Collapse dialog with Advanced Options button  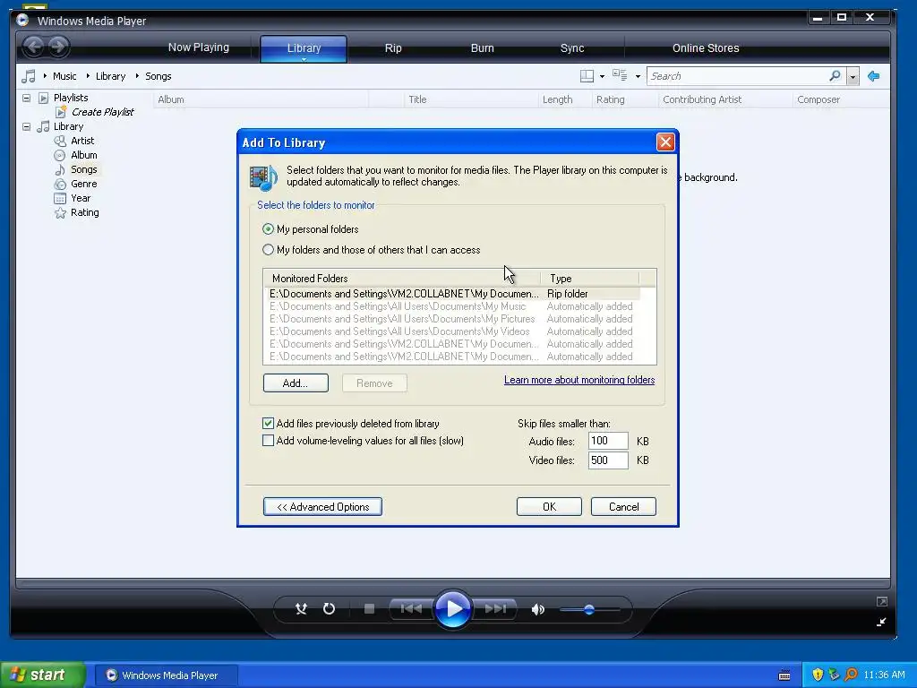point(322,507)
